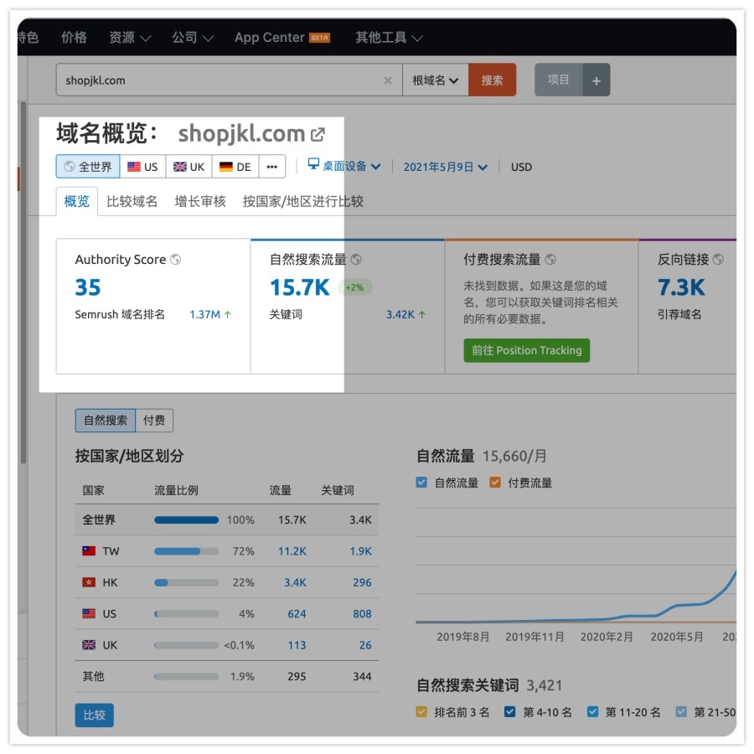Click the desktop device icon
The image size is (754, 754).
313,165
